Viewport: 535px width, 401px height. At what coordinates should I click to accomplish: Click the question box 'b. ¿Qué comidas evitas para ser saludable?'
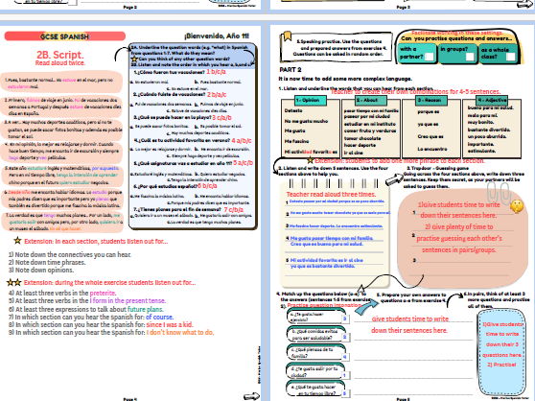coord(317,335)
